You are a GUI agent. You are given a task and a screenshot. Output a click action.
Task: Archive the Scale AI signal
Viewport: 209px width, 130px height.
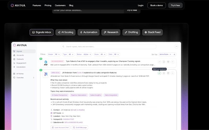[x=168, y=73]
